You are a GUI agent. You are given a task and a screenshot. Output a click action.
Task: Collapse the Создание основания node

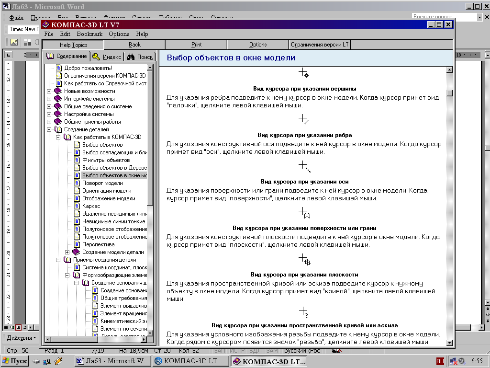point(76,283)
